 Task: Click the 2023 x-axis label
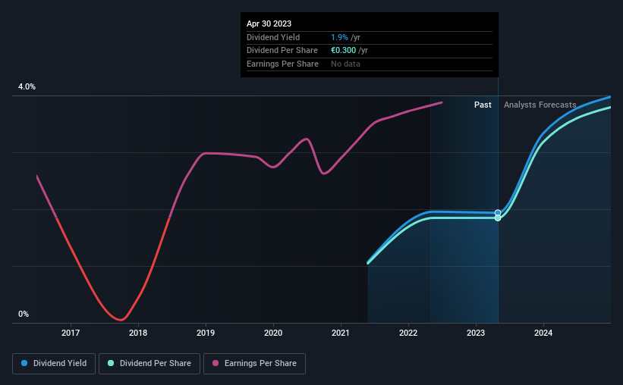click(x=476, y=333)
